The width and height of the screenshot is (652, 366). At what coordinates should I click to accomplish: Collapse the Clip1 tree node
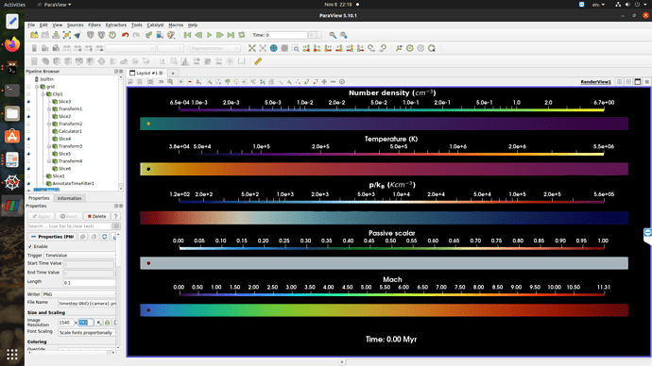[43, 94]
